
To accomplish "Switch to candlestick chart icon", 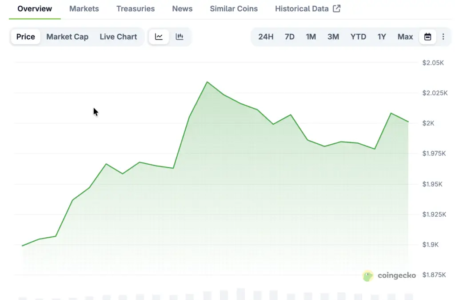I will point(180,37).
